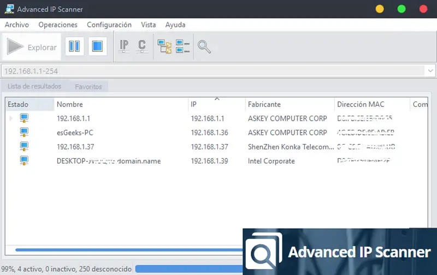The height and width of the screenshot is (275, 437).
Task: Click the green maximize window button
Action: [x=401, y=9]
